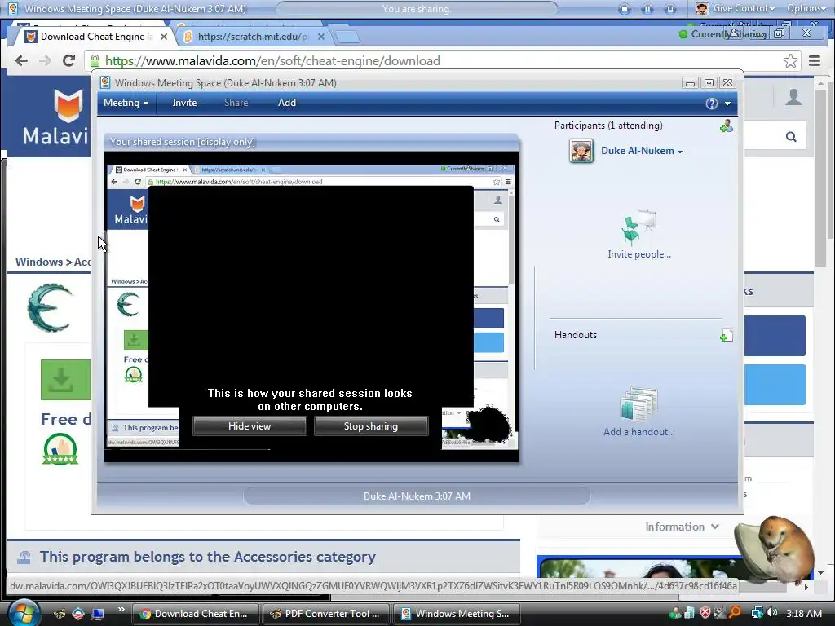Stop sharing via the sharing bar stop icon

[625, 9]
